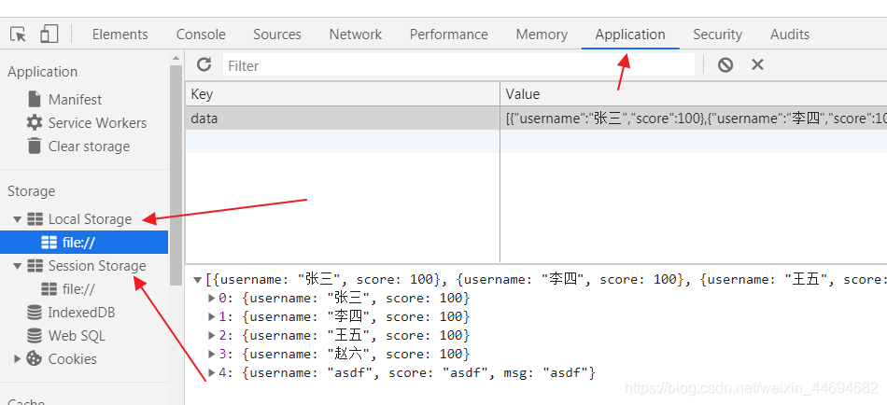Delete the selected entry with the X icon
The height and width of the screenshot is (405, 887).
(x=757, y=65)
